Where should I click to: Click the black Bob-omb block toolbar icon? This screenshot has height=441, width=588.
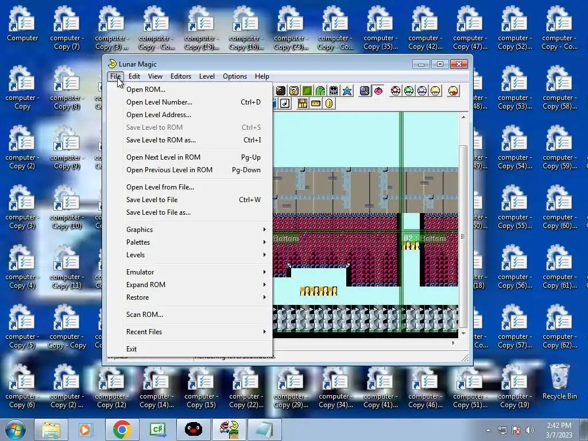pos(280,91)
